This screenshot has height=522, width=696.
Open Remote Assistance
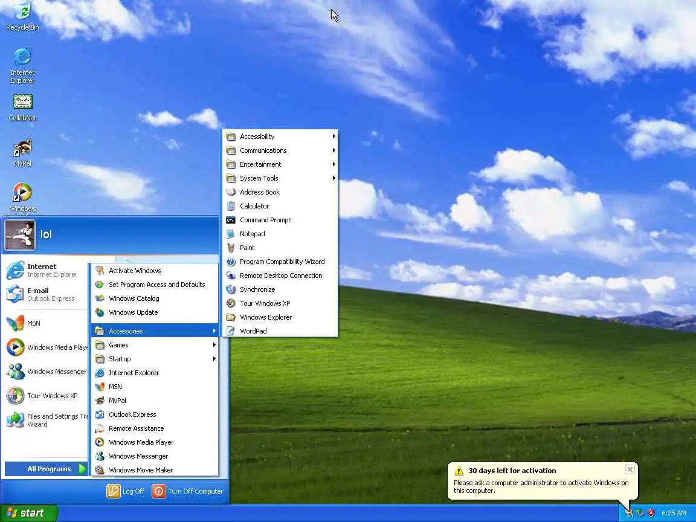tap(155, 428)
